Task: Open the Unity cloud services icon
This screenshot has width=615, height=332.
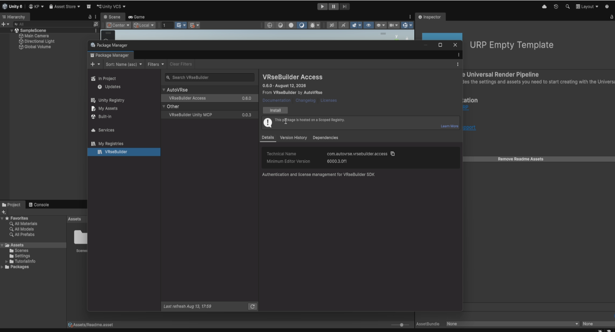Action: click(x=544, y=6)
